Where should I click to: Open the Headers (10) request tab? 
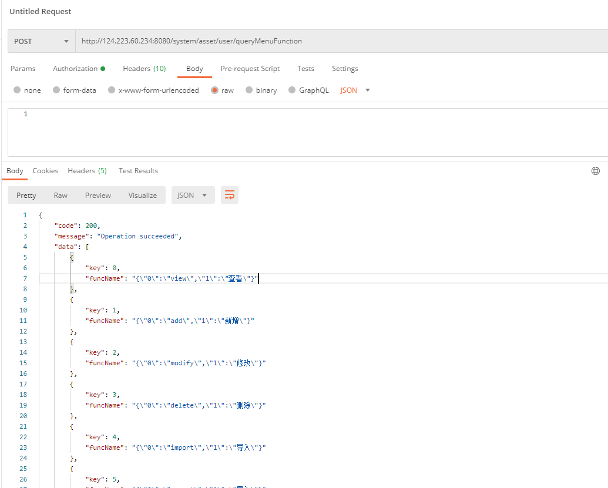[x=144, y=69]
